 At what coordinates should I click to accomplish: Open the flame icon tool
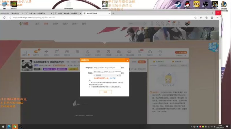pos(88,52)
